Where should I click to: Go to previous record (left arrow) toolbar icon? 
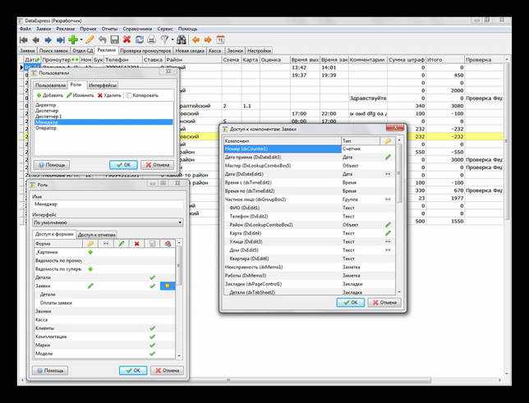tap(36, 39)
